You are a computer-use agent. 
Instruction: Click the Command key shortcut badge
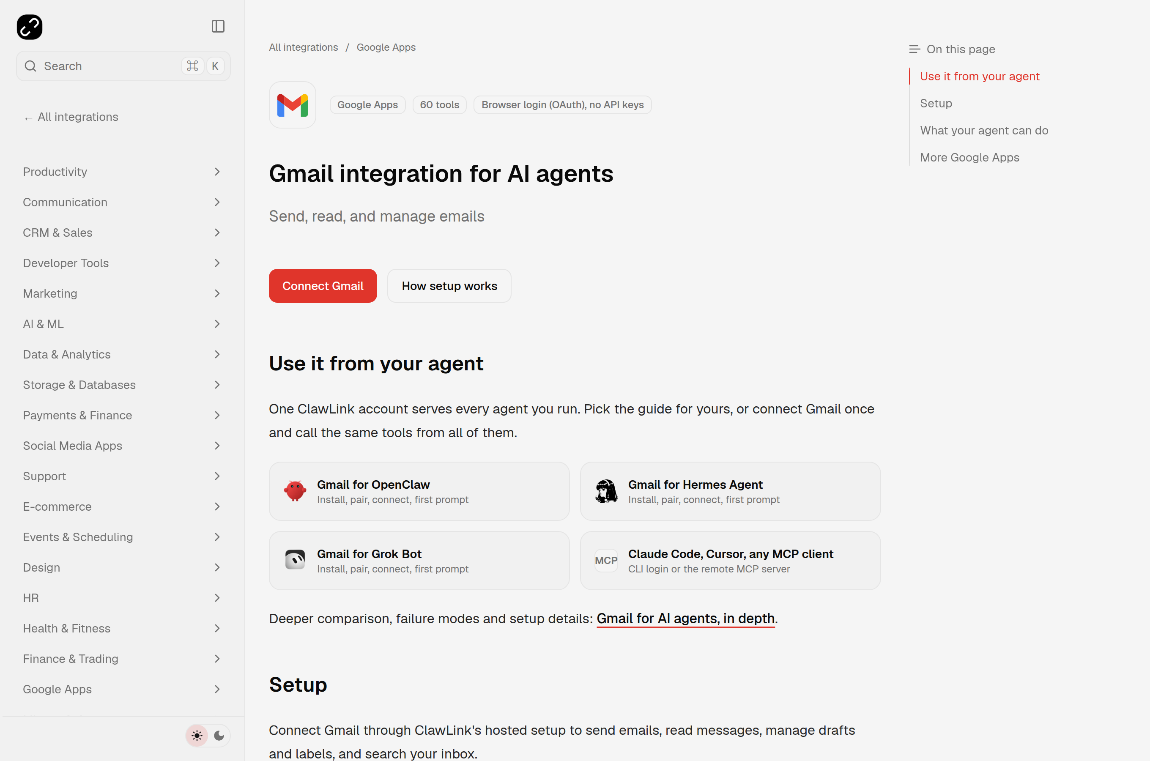[193, 66]
